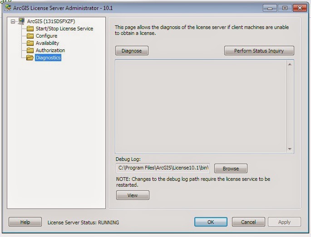Click the ArcGIS server computer icon
Viewport: 311px width, 237px height.
click(21, 21)
